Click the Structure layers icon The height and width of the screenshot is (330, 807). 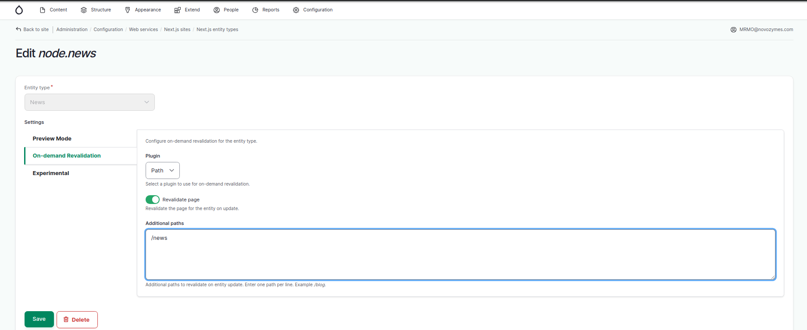coord(84,10)
